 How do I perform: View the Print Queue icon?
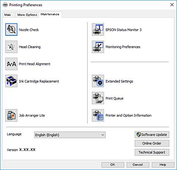(98, 98)
